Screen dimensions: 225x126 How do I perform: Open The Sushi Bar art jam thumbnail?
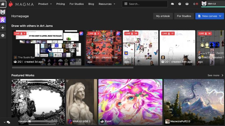point(48,48)
